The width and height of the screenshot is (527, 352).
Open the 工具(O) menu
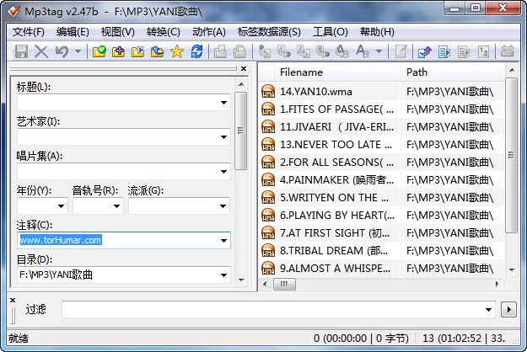tap(330, 32)
